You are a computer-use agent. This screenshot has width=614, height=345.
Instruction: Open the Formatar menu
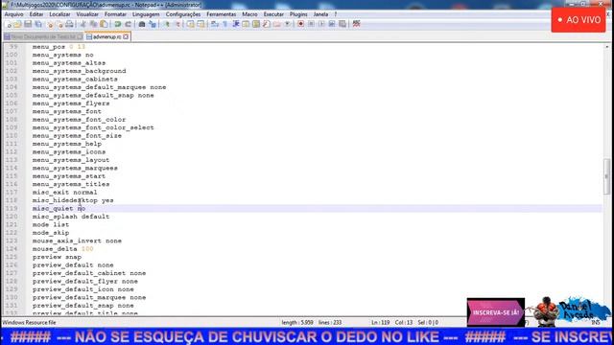pos(115,14)
